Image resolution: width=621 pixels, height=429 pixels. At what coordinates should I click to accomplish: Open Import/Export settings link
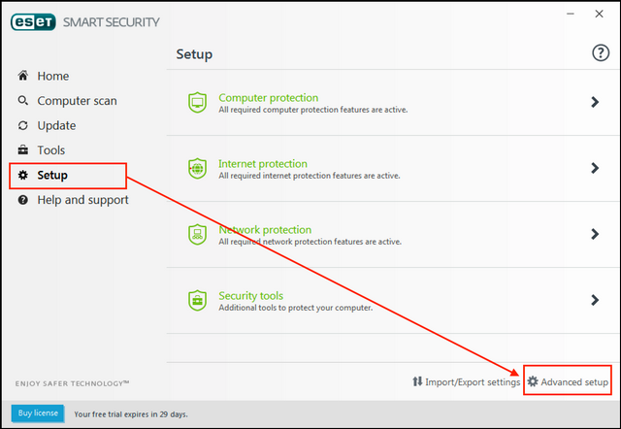(x=466, y=381)
